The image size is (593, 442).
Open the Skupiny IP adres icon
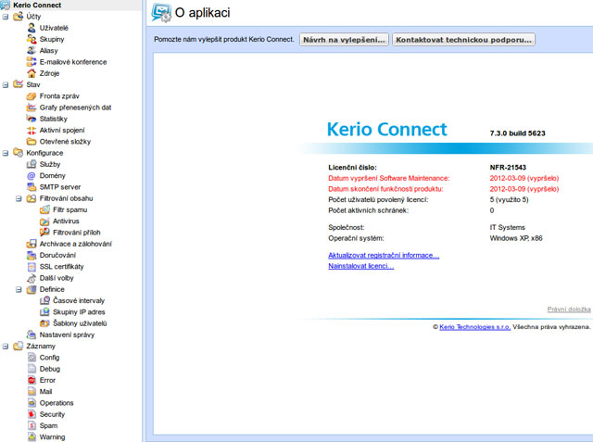click(x=45, y=312)
